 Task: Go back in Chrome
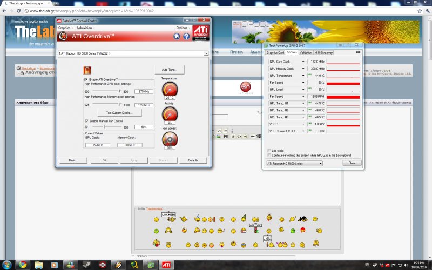(x=4, y=11)
